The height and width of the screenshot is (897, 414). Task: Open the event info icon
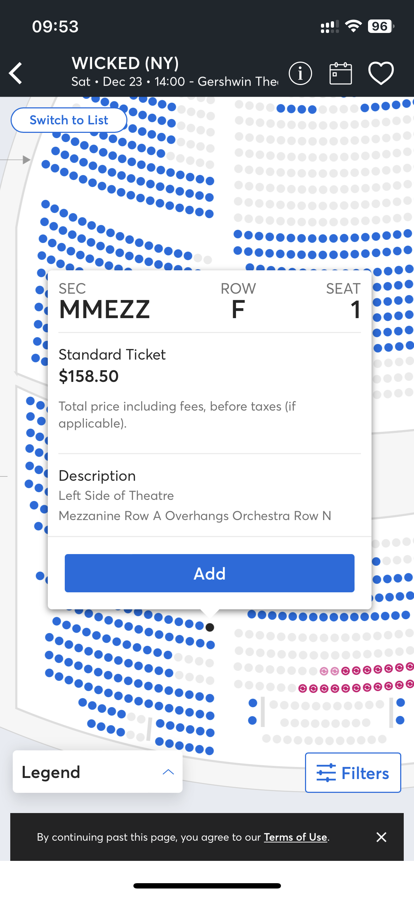[300, 73]
